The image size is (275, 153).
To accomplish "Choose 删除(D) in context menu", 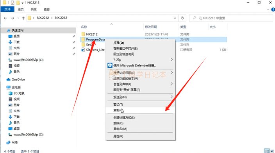I will [x=140, y=123].
